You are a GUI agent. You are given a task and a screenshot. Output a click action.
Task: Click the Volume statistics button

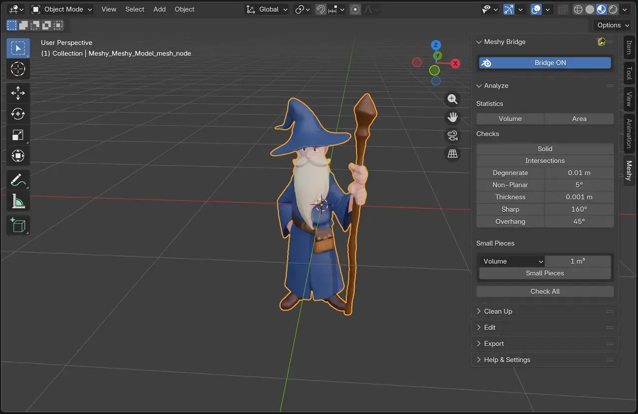pyautogui.click(x=510, y=119)
